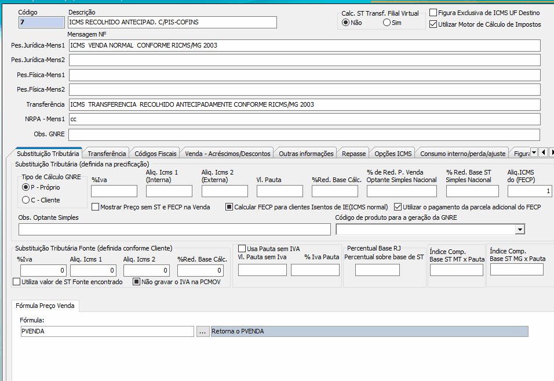554x381 pixels.
Task: Click Índice Comp. Base ST MT field
Action: [x=457, y=270]
